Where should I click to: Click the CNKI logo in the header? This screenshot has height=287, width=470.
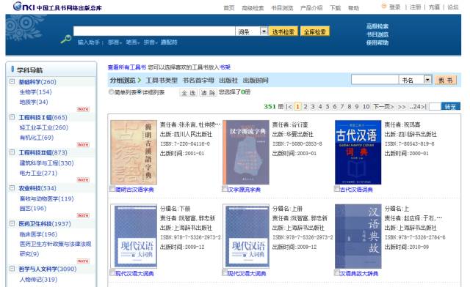point(57,7)
